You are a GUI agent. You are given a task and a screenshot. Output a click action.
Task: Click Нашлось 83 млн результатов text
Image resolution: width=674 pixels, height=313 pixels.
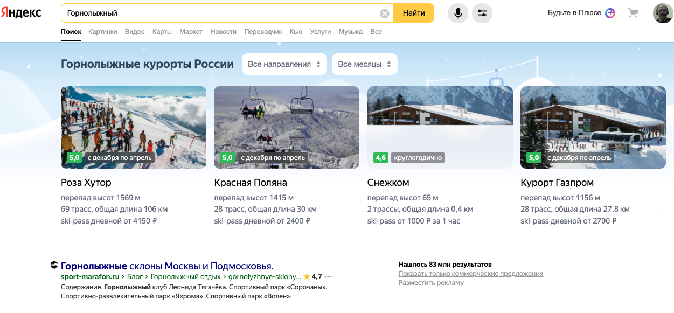click(x=445, y=265)
